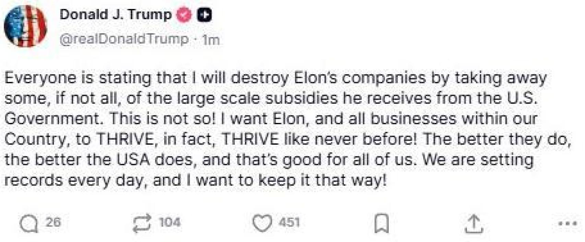Open the three-dot more options menu
Image resolution: width=585 pixels, height=242 pixels.
567,224
